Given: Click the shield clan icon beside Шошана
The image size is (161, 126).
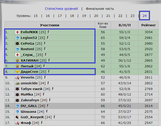Looking at the screenshot, I should pos(17,112).
